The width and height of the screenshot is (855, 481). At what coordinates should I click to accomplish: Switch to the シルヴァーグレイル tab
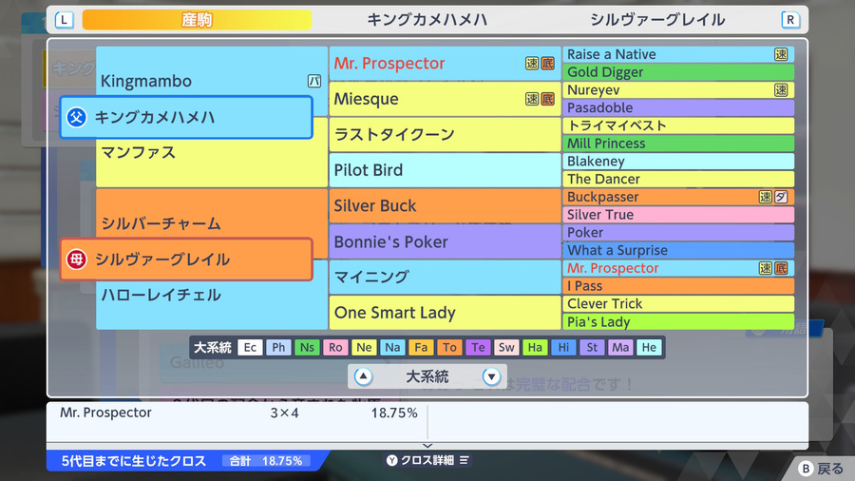point(657,20)
